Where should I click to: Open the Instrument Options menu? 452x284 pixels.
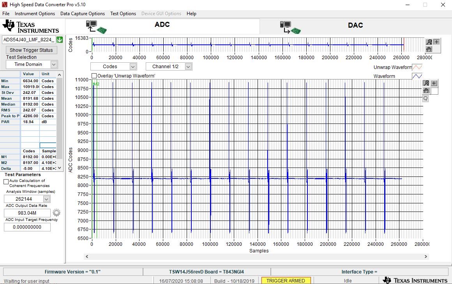point(35,14)
